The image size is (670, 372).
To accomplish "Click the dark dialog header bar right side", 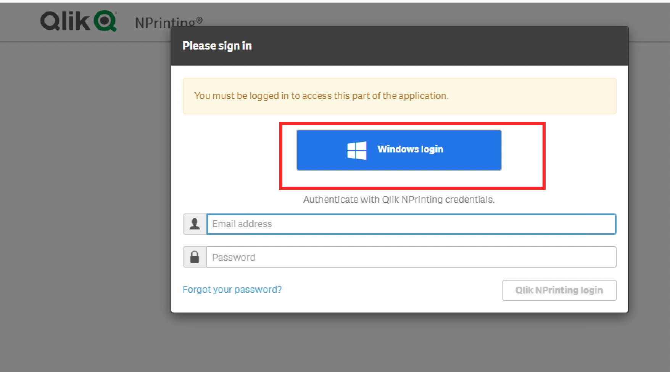I will 534,46.
